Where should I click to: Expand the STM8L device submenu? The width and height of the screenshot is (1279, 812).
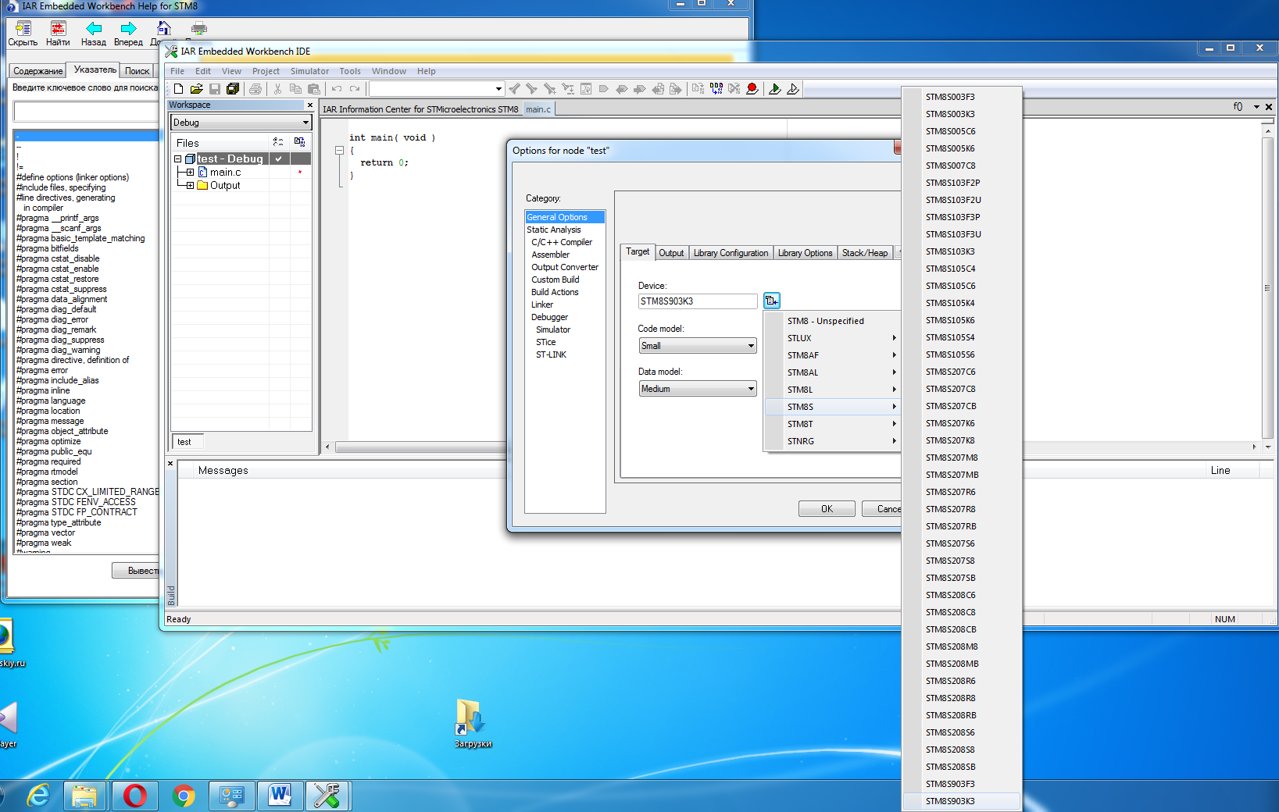click(832, 390)
